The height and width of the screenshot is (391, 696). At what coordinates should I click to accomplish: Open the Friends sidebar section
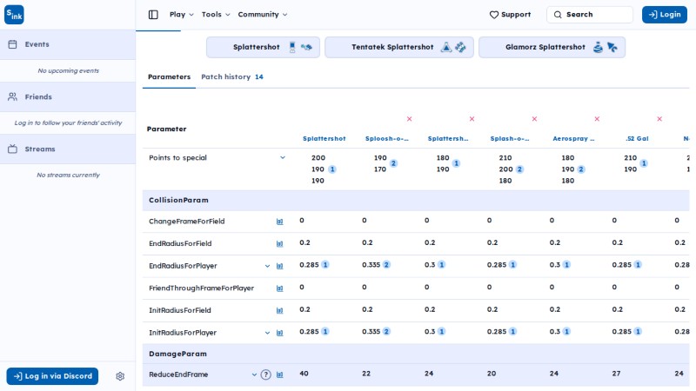[x=68, y=96]
